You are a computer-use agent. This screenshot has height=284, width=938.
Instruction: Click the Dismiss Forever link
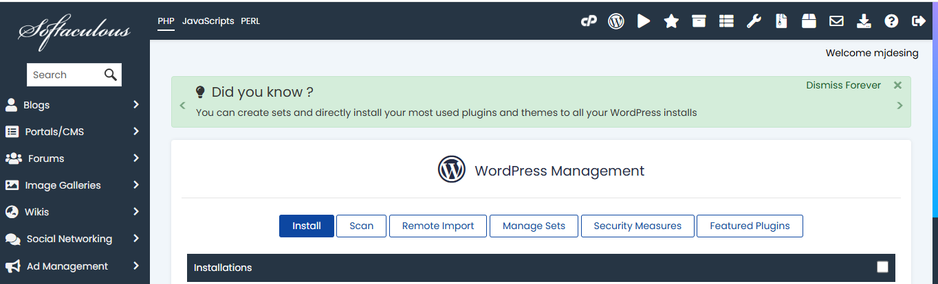tap(843, 85)
